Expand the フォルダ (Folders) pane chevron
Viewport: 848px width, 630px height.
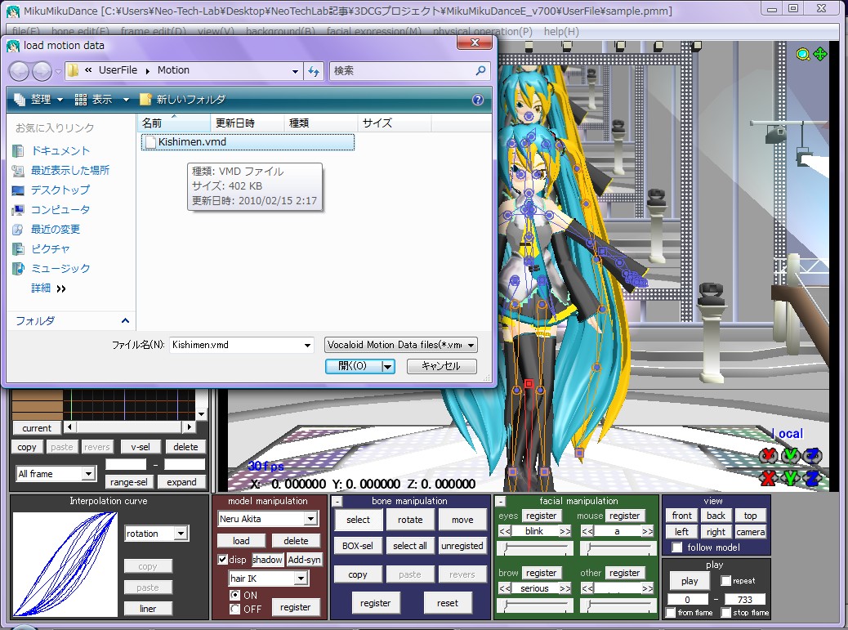click(x=126, y=320)
